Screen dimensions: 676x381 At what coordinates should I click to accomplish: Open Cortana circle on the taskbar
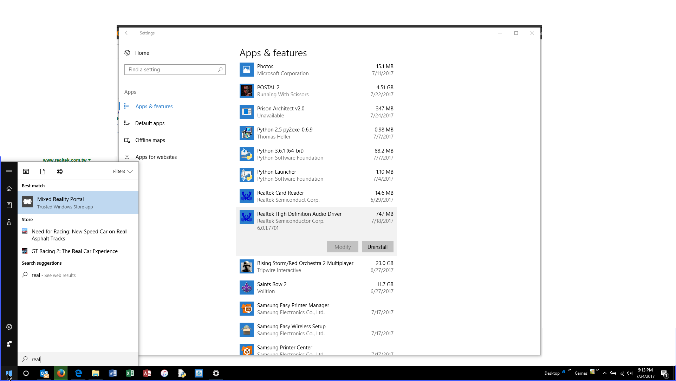pyautogui.click(x=26, y=373)
